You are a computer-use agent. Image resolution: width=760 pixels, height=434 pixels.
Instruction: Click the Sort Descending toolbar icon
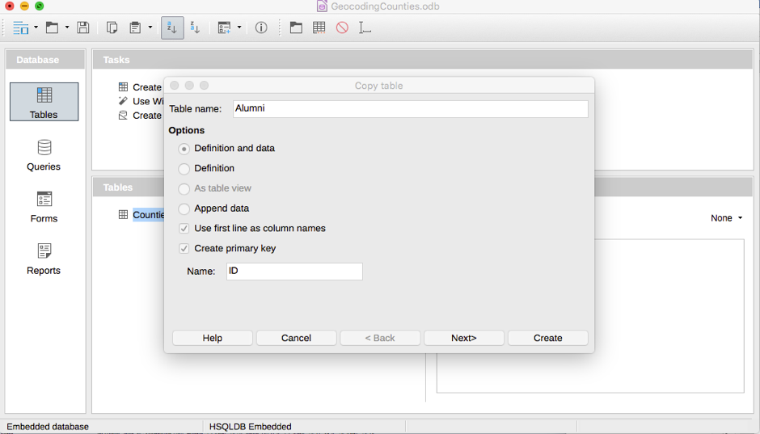(x=195, y=27)
